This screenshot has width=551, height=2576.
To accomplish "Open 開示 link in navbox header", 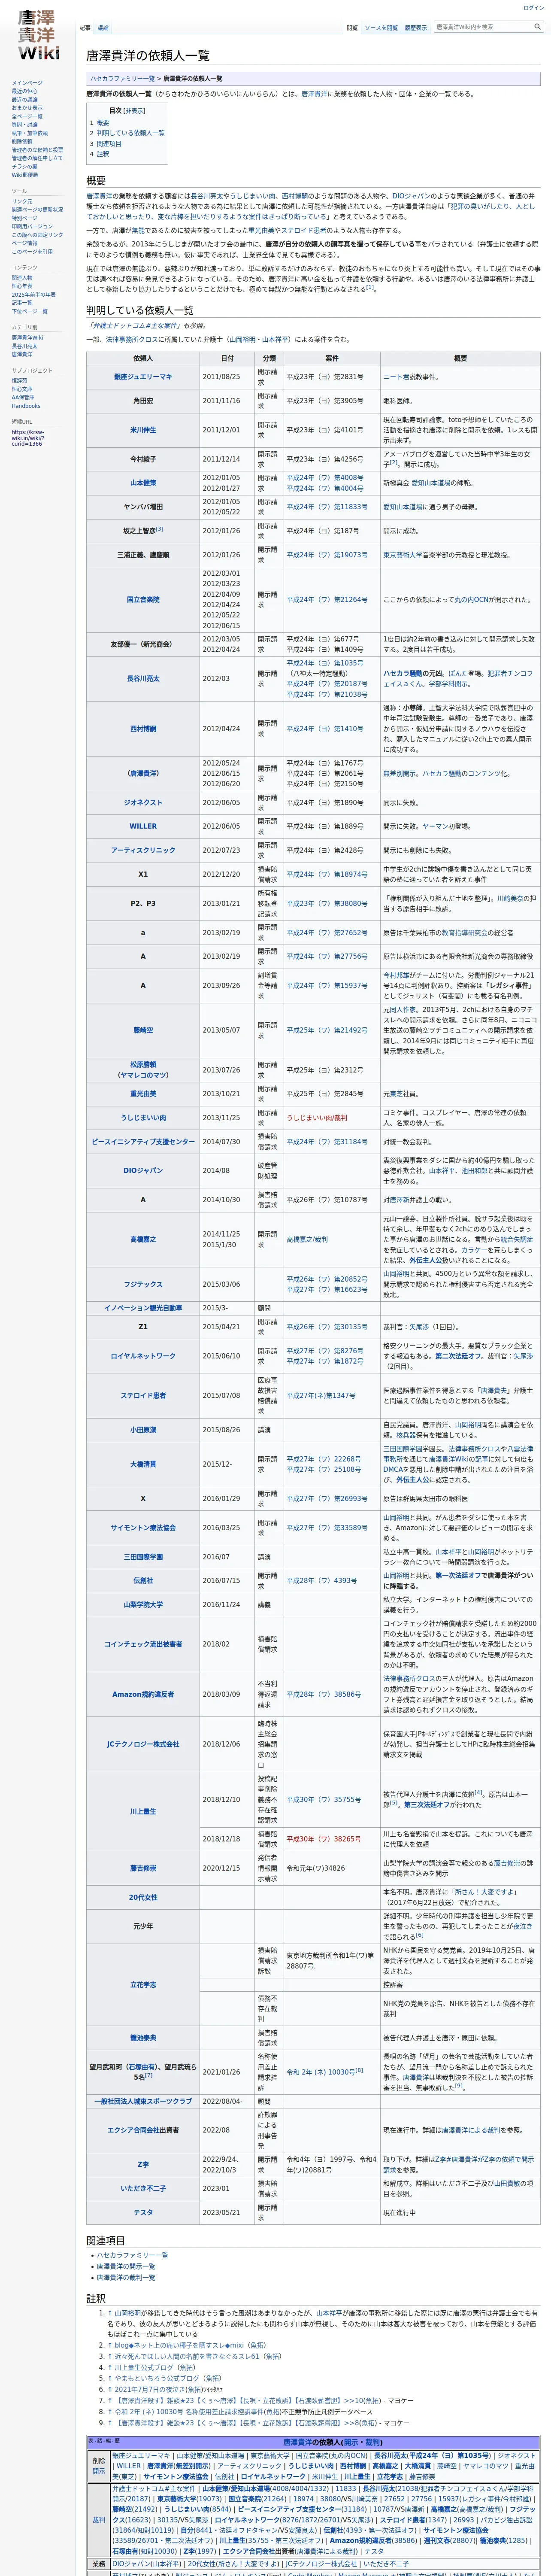I will [x=350, y=2441].
